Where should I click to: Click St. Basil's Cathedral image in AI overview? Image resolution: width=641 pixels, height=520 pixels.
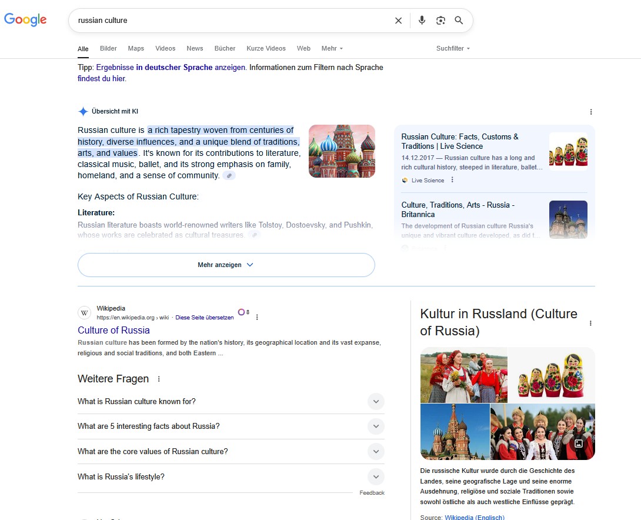(x=342, y=151)
